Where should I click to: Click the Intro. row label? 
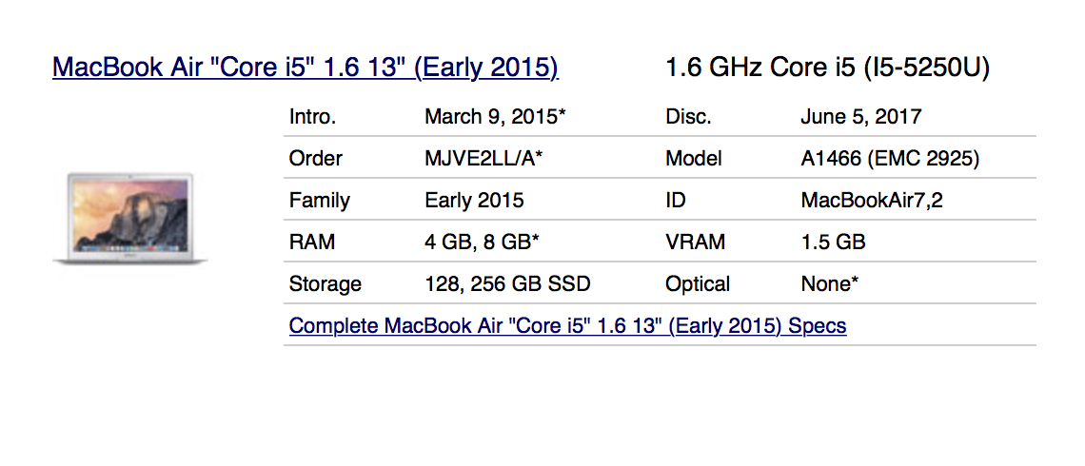(312, 117)
